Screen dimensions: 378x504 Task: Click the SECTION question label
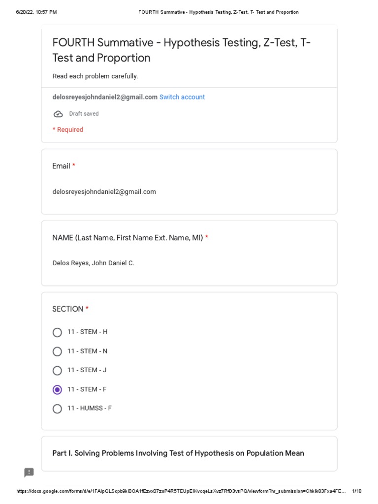click(x=68, y=309)
